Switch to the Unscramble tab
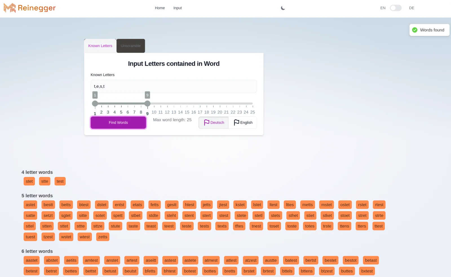The height and width of the screenshot is (277, 451). [131, 46]
